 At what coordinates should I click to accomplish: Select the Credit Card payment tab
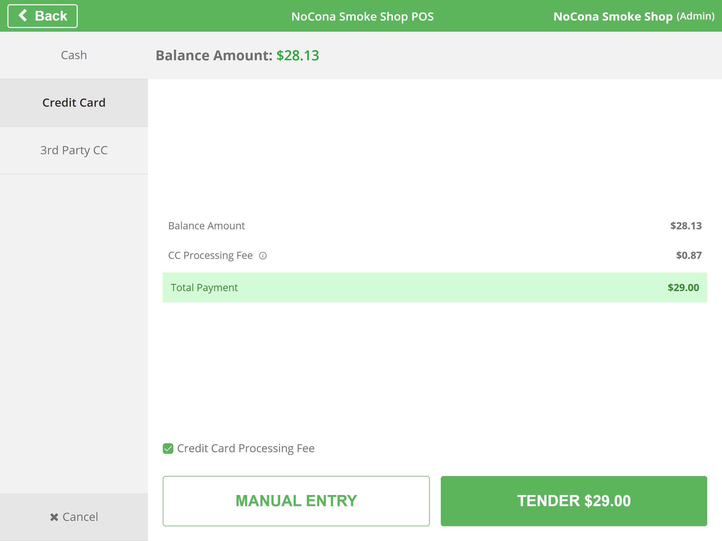click(x=74, y=102)
